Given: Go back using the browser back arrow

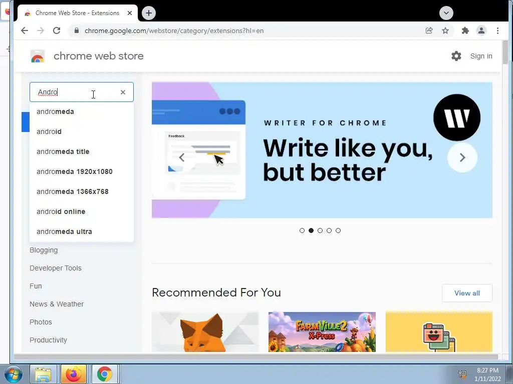Looking at the screenshot, I should (x=25, y=30).
